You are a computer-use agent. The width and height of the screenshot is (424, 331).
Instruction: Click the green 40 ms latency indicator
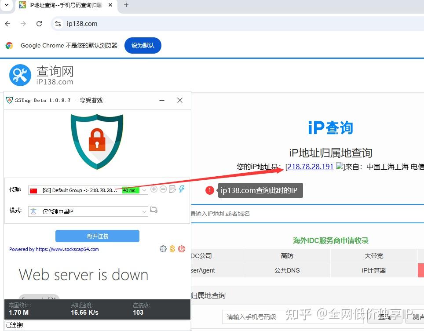coord(132,189)
